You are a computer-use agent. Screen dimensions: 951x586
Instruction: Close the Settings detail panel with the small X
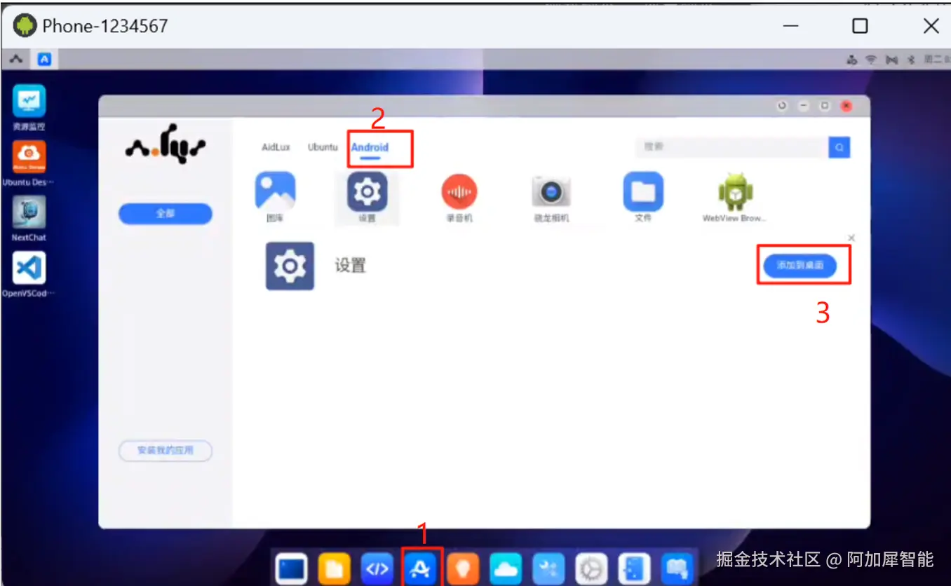(x=851, y=238)
